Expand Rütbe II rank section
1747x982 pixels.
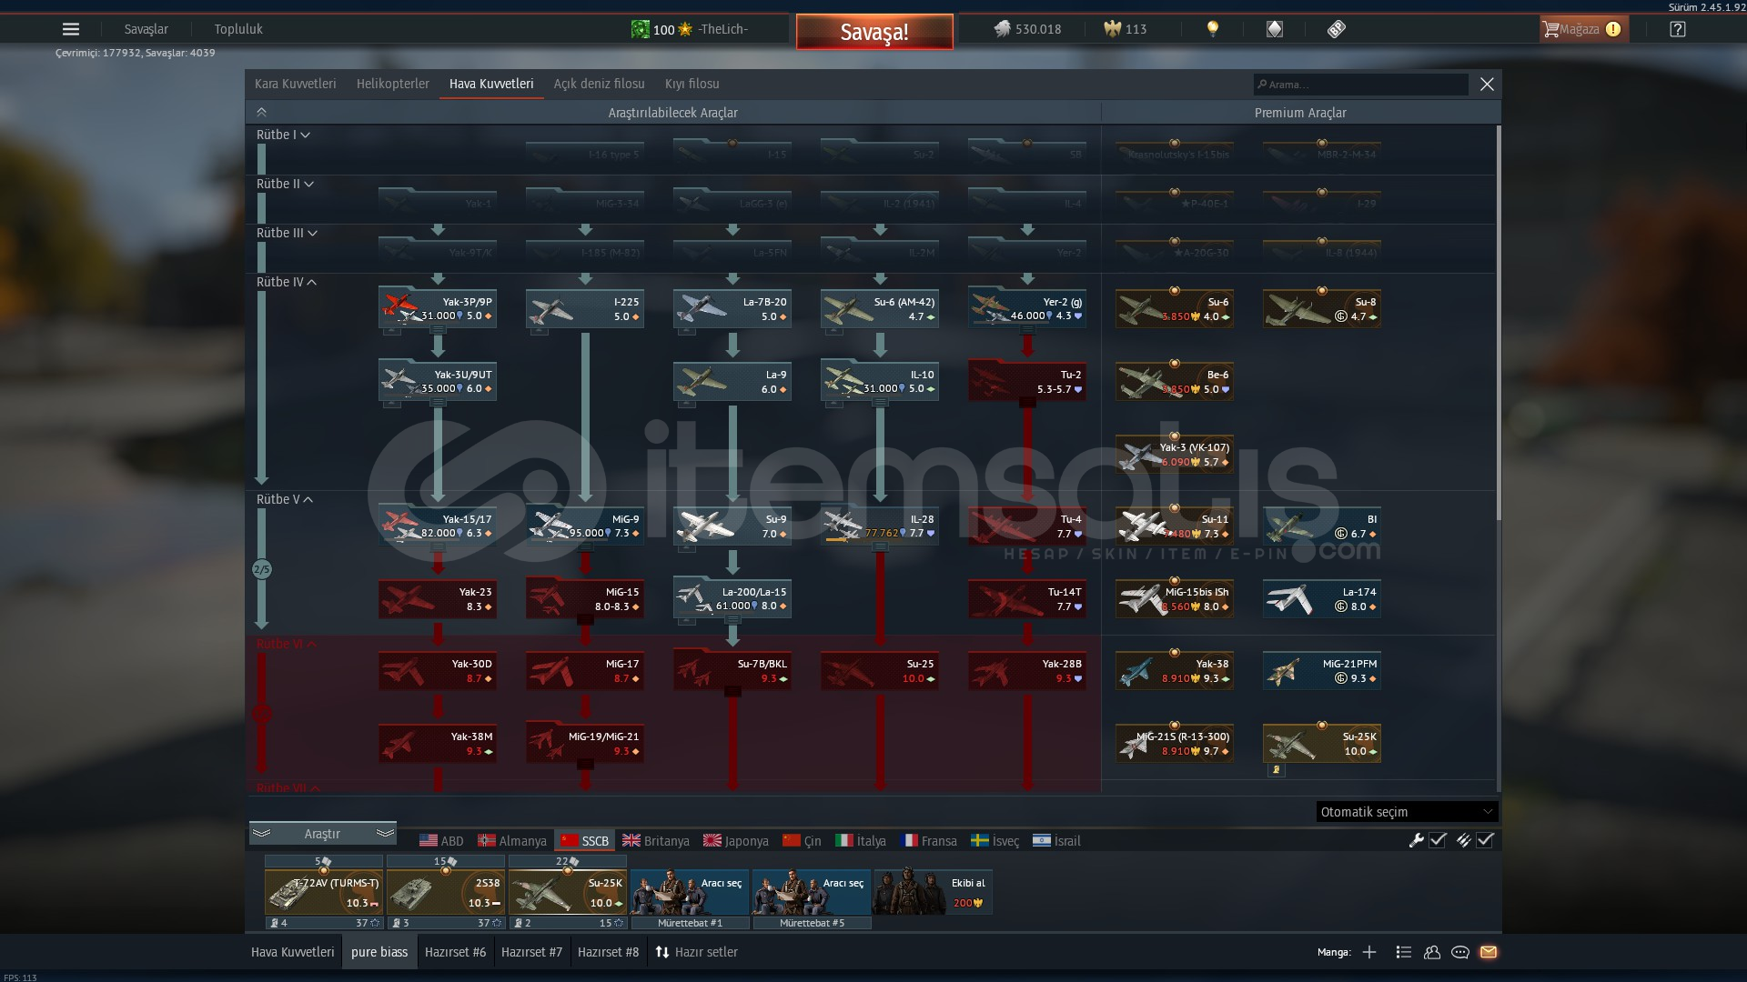tap(285, 184)
